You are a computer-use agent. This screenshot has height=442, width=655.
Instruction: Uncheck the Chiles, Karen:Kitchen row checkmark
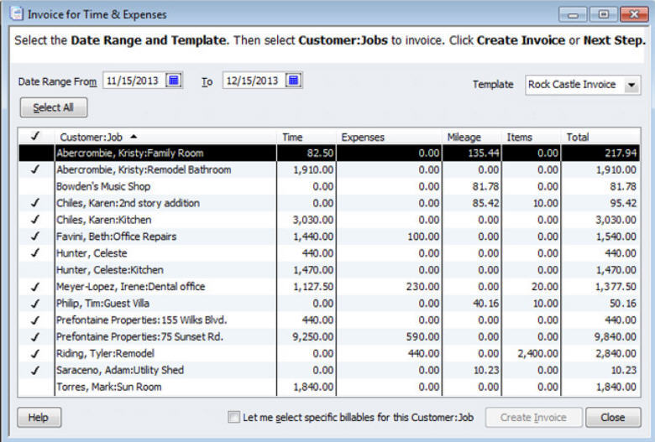pyautogui.click(x=35, y=220)
